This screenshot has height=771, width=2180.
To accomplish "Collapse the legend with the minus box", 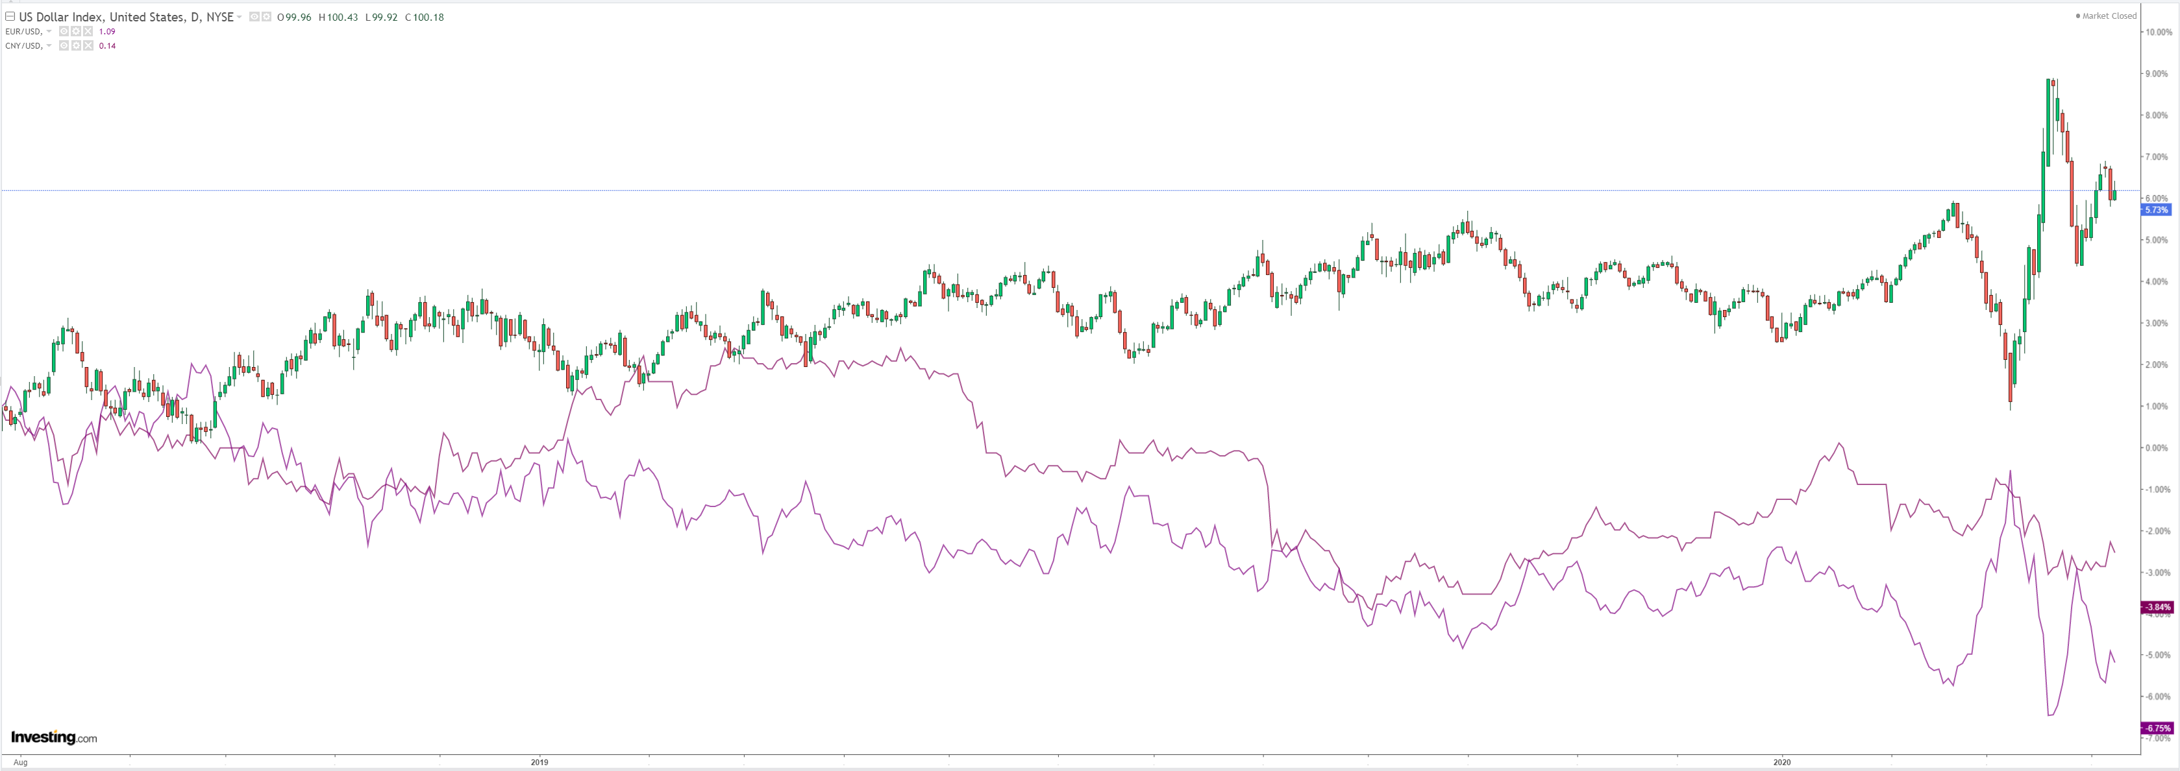I will click(10, 16).
